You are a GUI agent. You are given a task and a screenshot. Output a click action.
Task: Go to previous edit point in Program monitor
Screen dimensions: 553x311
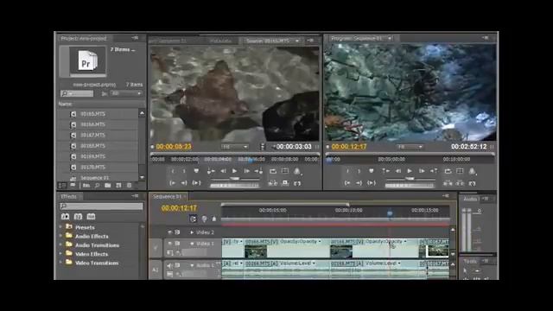coord(385,171)
